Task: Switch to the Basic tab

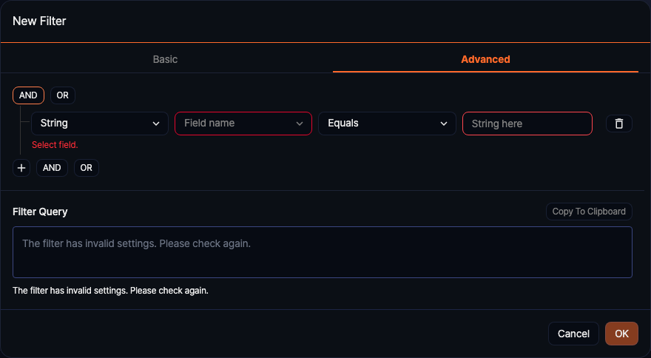Action: pos(165,59)
